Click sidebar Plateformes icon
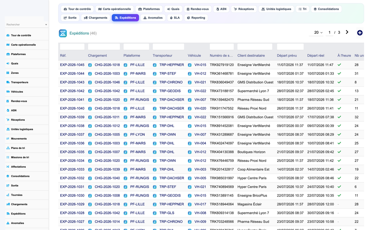The height and width of the screenshot is (230, 371). [8, 54]
